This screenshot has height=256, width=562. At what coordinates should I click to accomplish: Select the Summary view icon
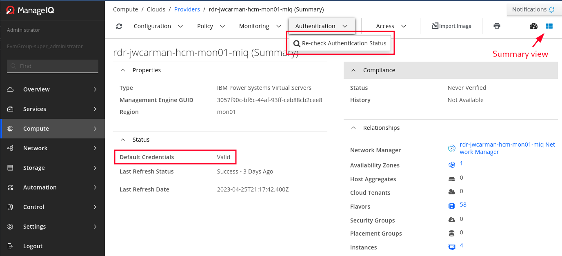tap(549, 26)
